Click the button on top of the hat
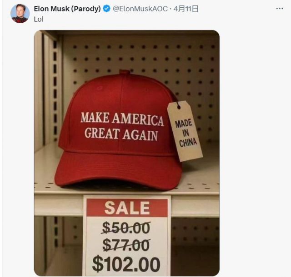 pos(125,72)
